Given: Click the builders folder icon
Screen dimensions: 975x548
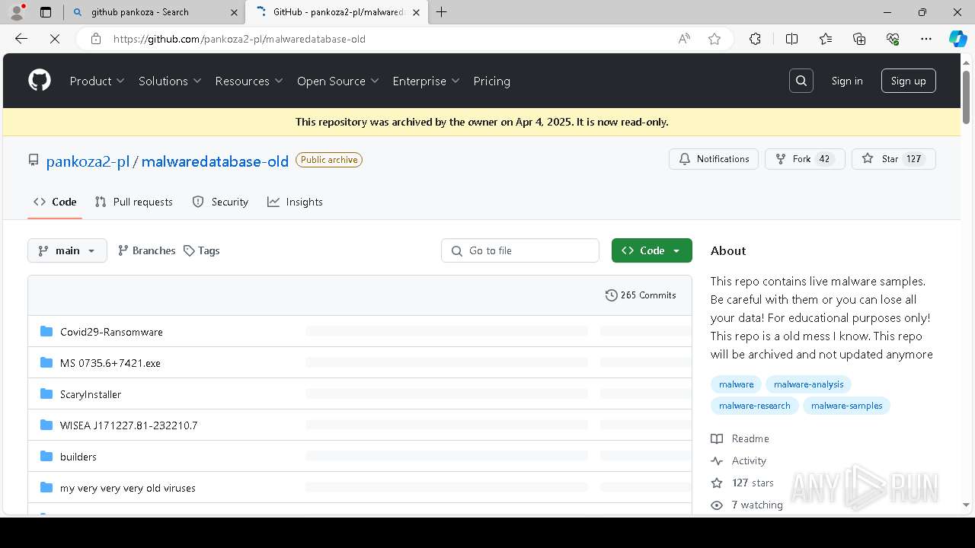Looking at the screenshot, I should click(x=46, y=456).
